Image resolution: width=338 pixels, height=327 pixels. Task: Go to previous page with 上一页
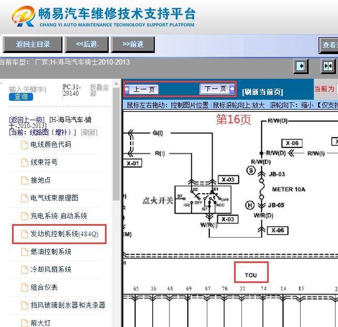pyautogui.click(x=142, y=89)
